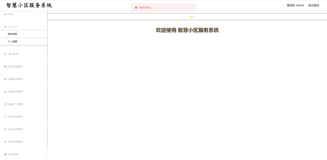Select the 故障报修管理 menu label

16,79
